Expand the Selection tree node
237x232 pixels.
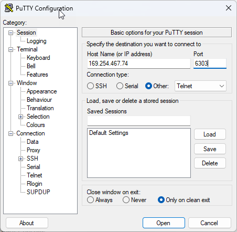[x=20, y=117]
